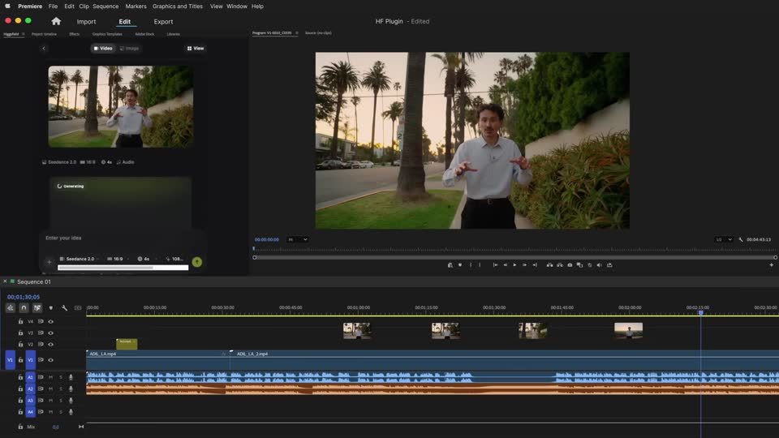Toggle V1 track output eye

point(50,360)
